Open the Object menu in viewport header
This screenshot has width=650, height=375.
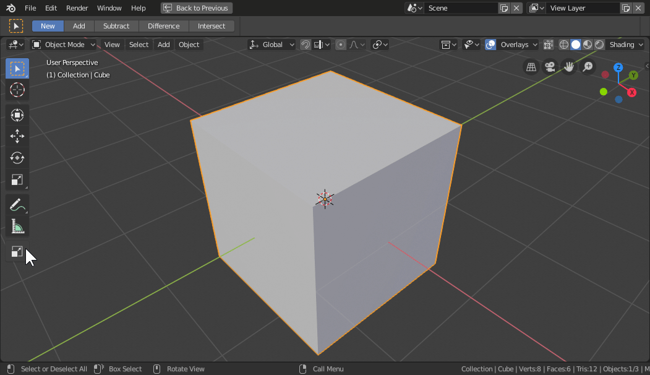tap(189, 45)
